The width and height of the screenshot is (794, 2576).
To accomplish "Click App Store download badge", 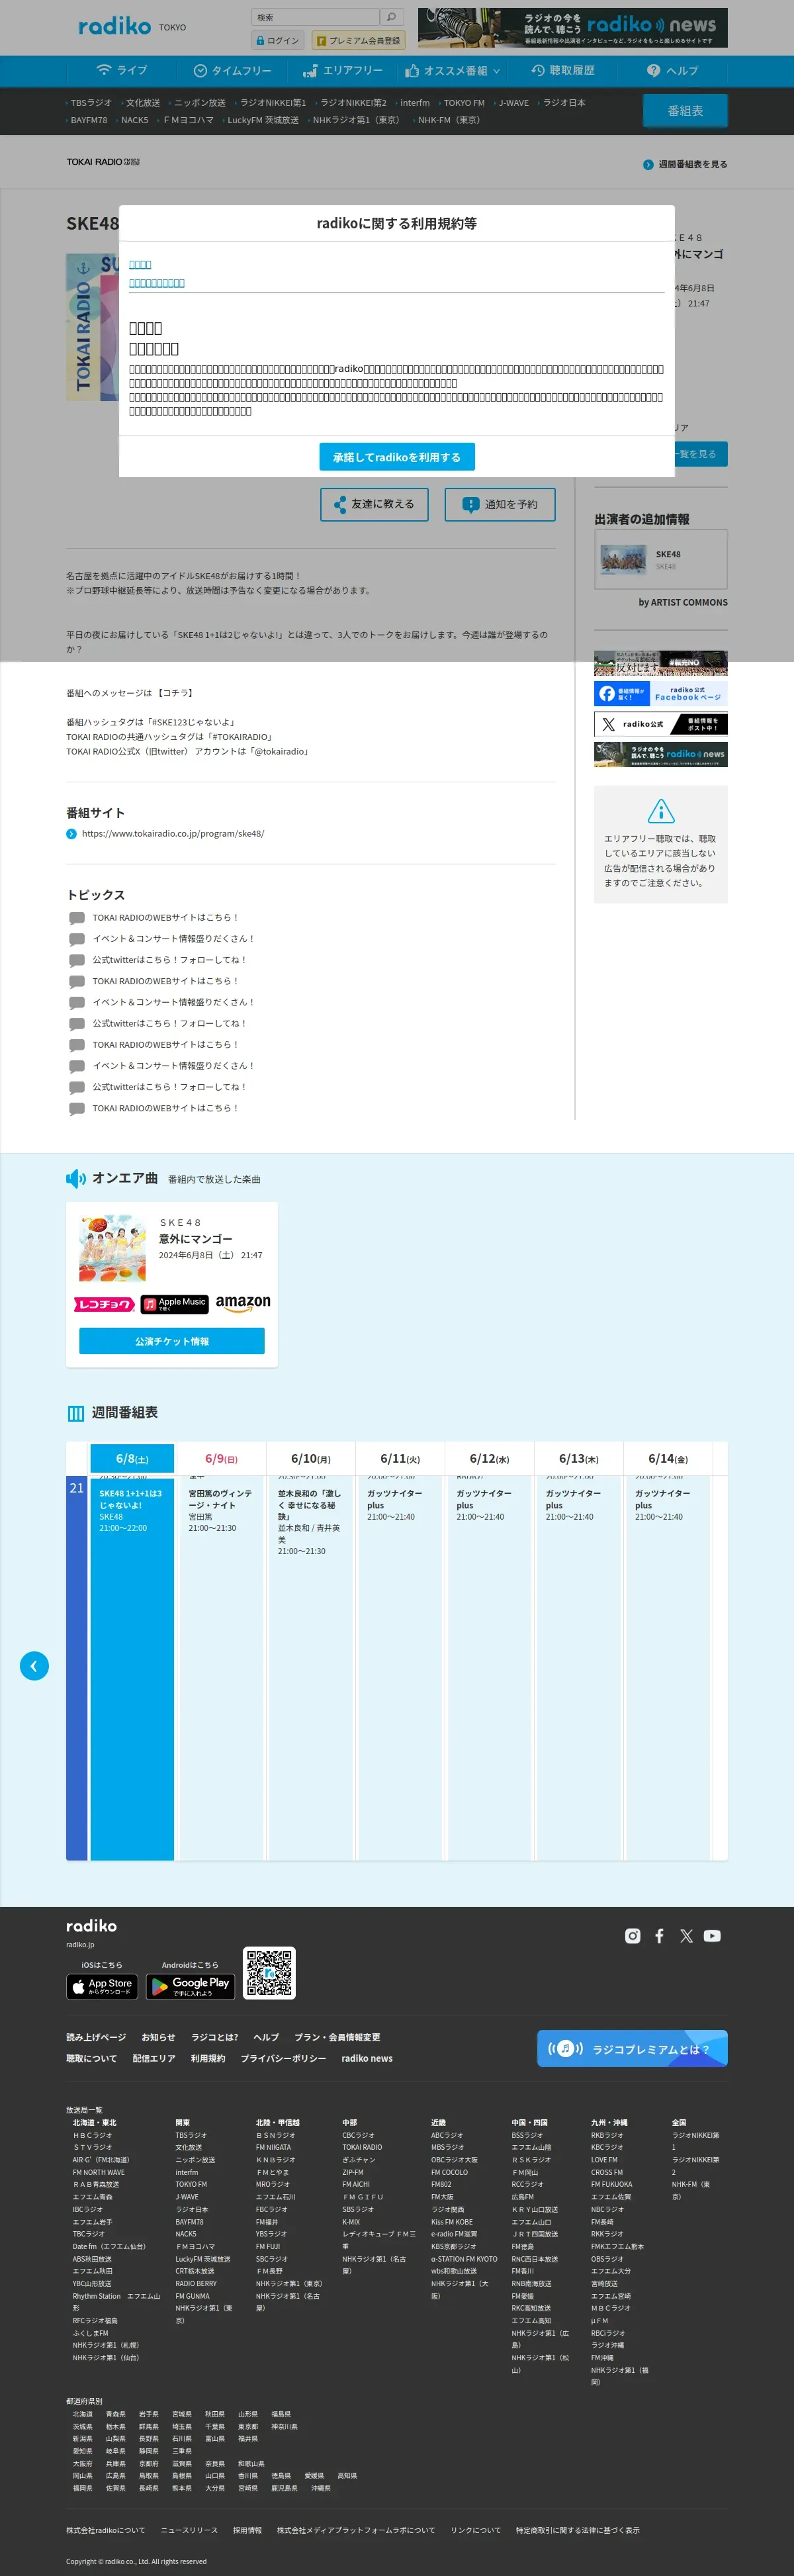I will coord(102,1986).
